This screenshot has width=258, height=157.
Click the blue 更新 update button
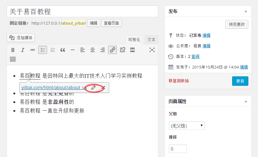[240, 81]
